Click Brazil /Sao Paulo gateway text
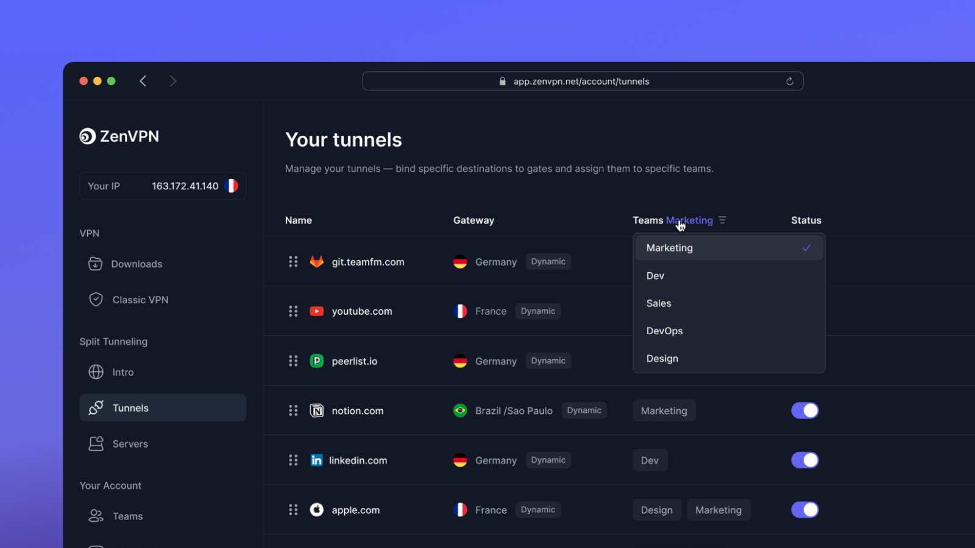 (x=514, y=410)
